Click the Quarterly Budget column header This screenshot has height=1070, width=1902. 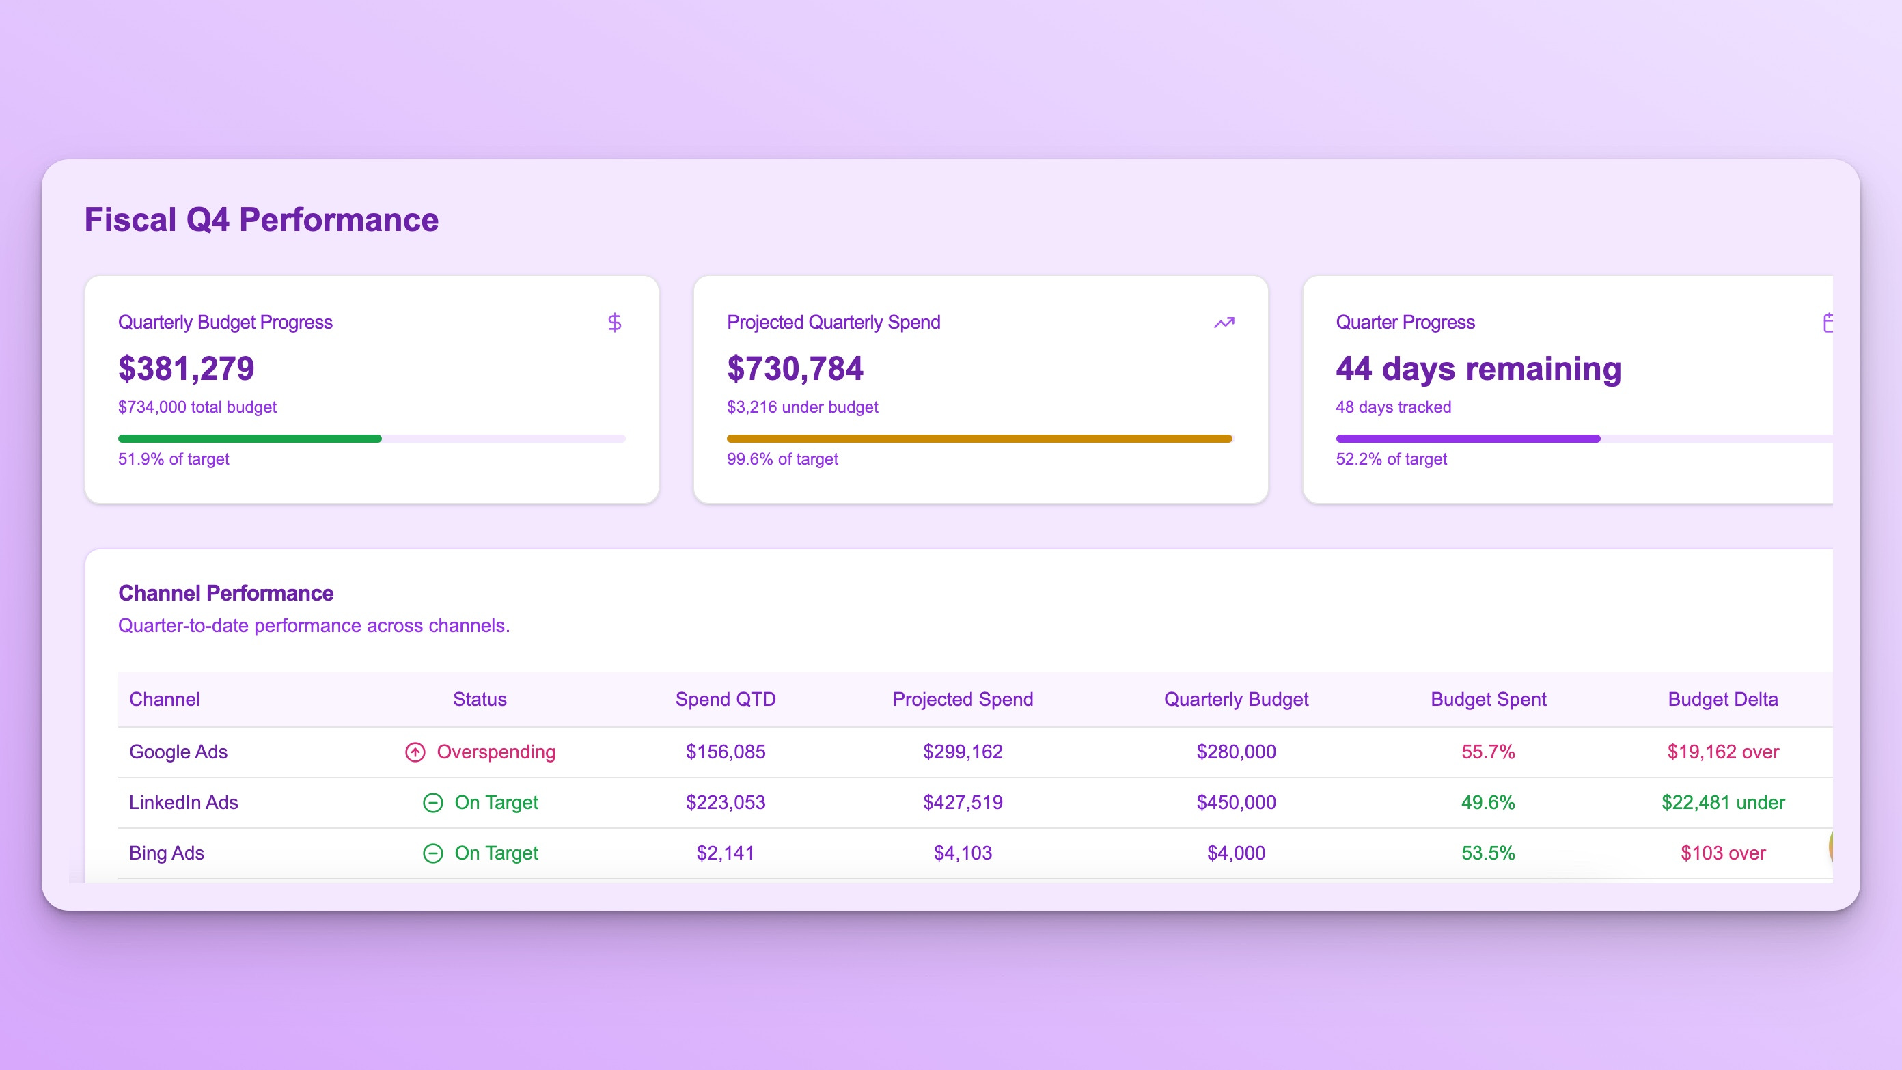(x=1235, y=699)
